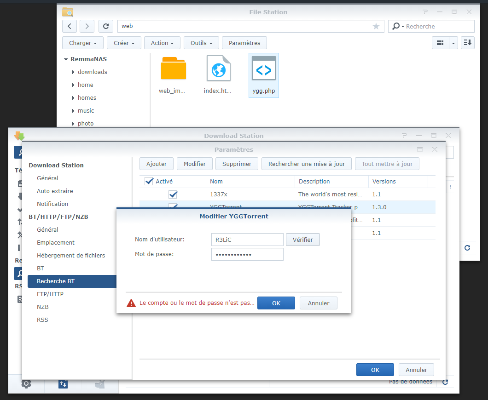
Task: Expand the downloads folder in tree
Action: (x=73, y=72)
